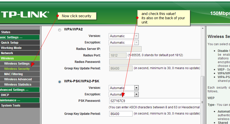Click the vertical scrollbar thumb
The image size is (230, 124).
point(203,100)
